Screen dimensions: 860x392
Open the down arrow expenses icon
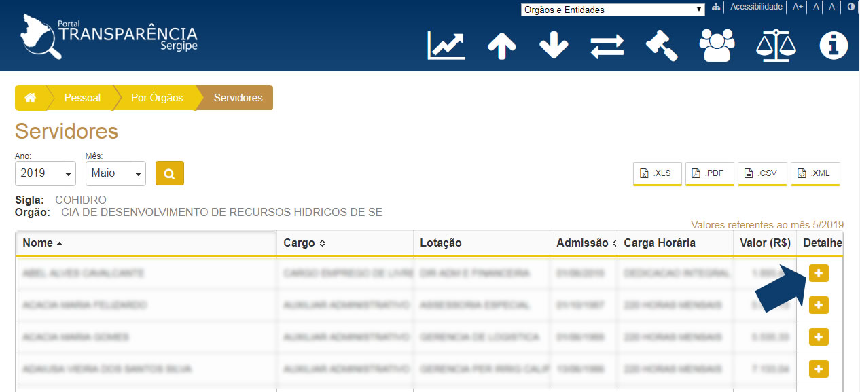pyautogui.click(x=554, y=46)
